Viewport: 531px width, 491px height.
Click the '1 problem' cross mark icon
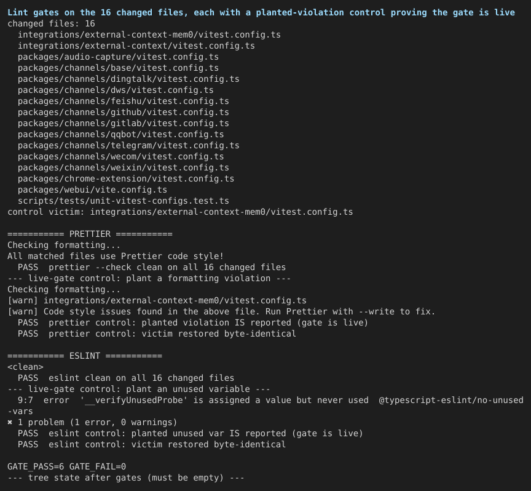(10, 423)
